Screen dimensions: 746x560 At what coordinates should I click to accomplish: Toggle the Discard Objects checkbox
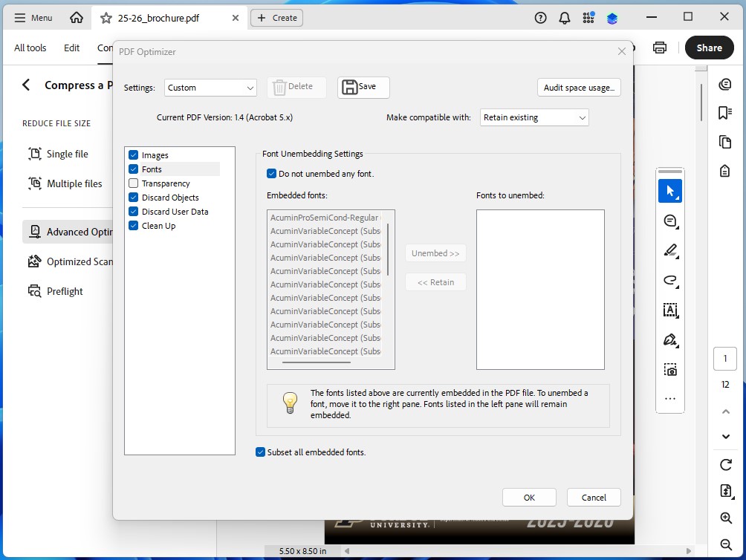[133, 198]
